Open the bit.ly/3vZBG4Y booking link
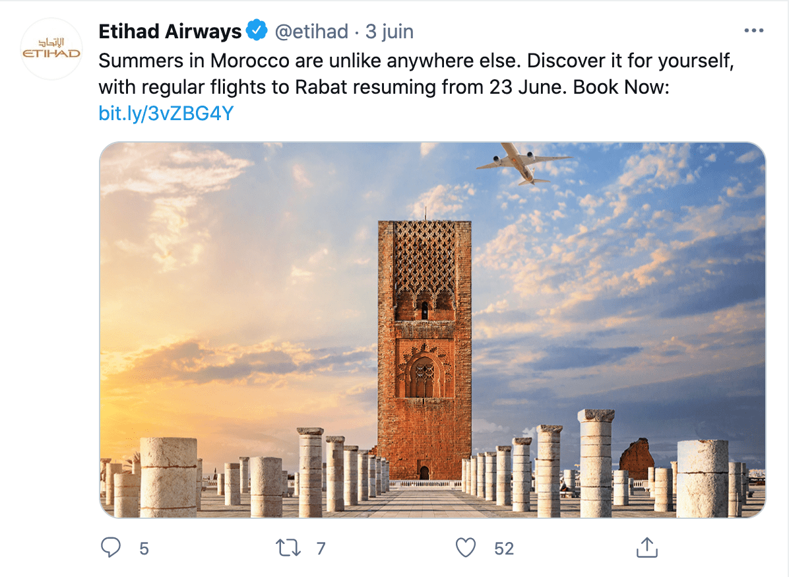789x577 pixels. pyautogui.click(x=166, y=114)
